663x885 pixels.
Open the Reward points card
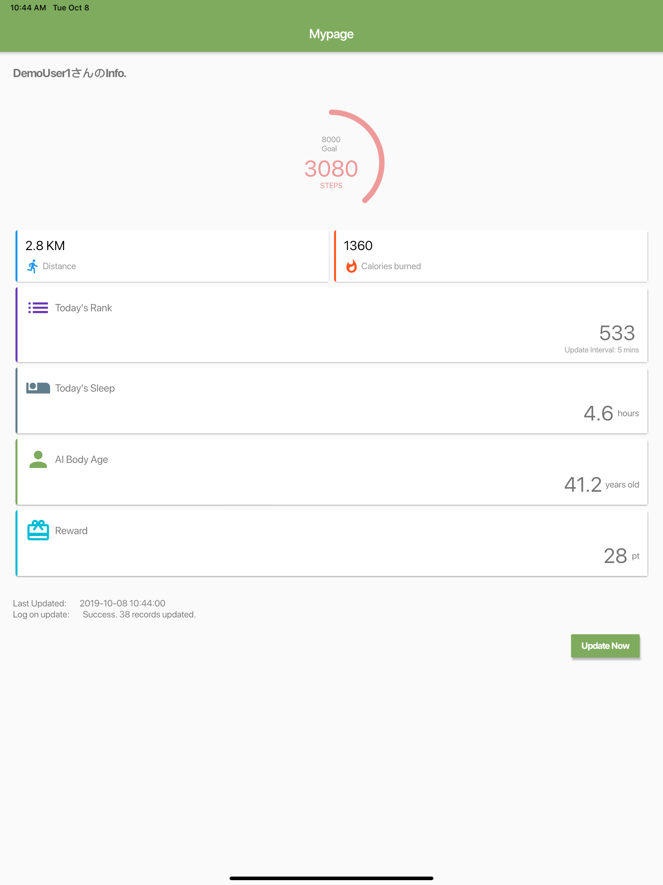tap(331, 543)
